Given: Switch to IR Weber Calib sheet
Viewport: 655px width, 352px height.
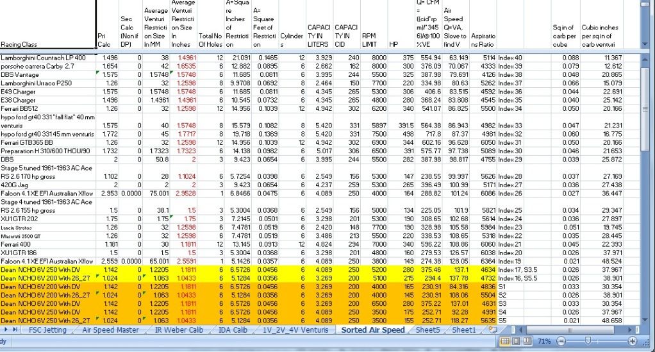Looking at the screenshot, I should (179, 330).
